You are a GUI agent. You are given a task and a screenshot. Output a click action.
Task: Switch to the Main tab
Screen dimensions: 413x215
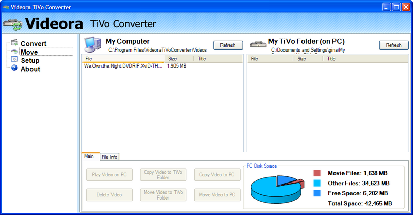click(90, 156)
